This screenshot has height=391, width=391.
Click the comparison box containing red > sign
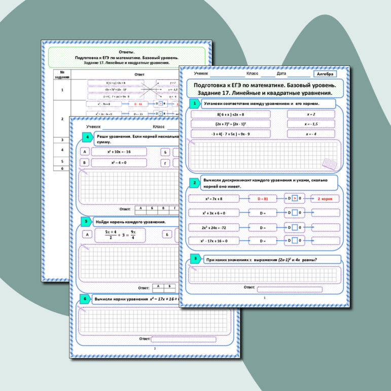[296, 199]
